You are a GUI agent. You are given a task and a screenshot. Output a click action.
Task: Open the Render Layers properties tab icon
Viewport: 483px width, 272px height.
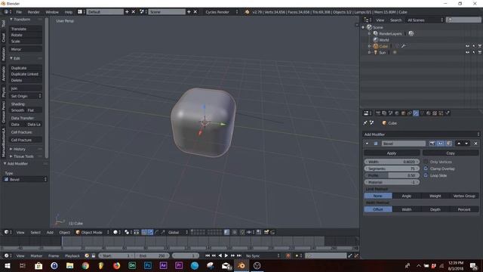tap(384, 113)
